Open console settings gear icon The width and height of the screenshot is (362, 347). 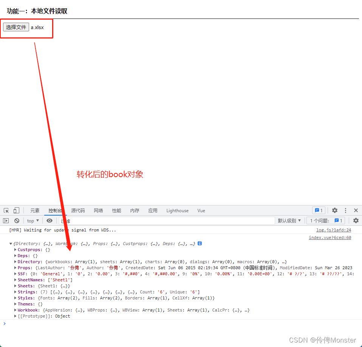tap(356, 221)
